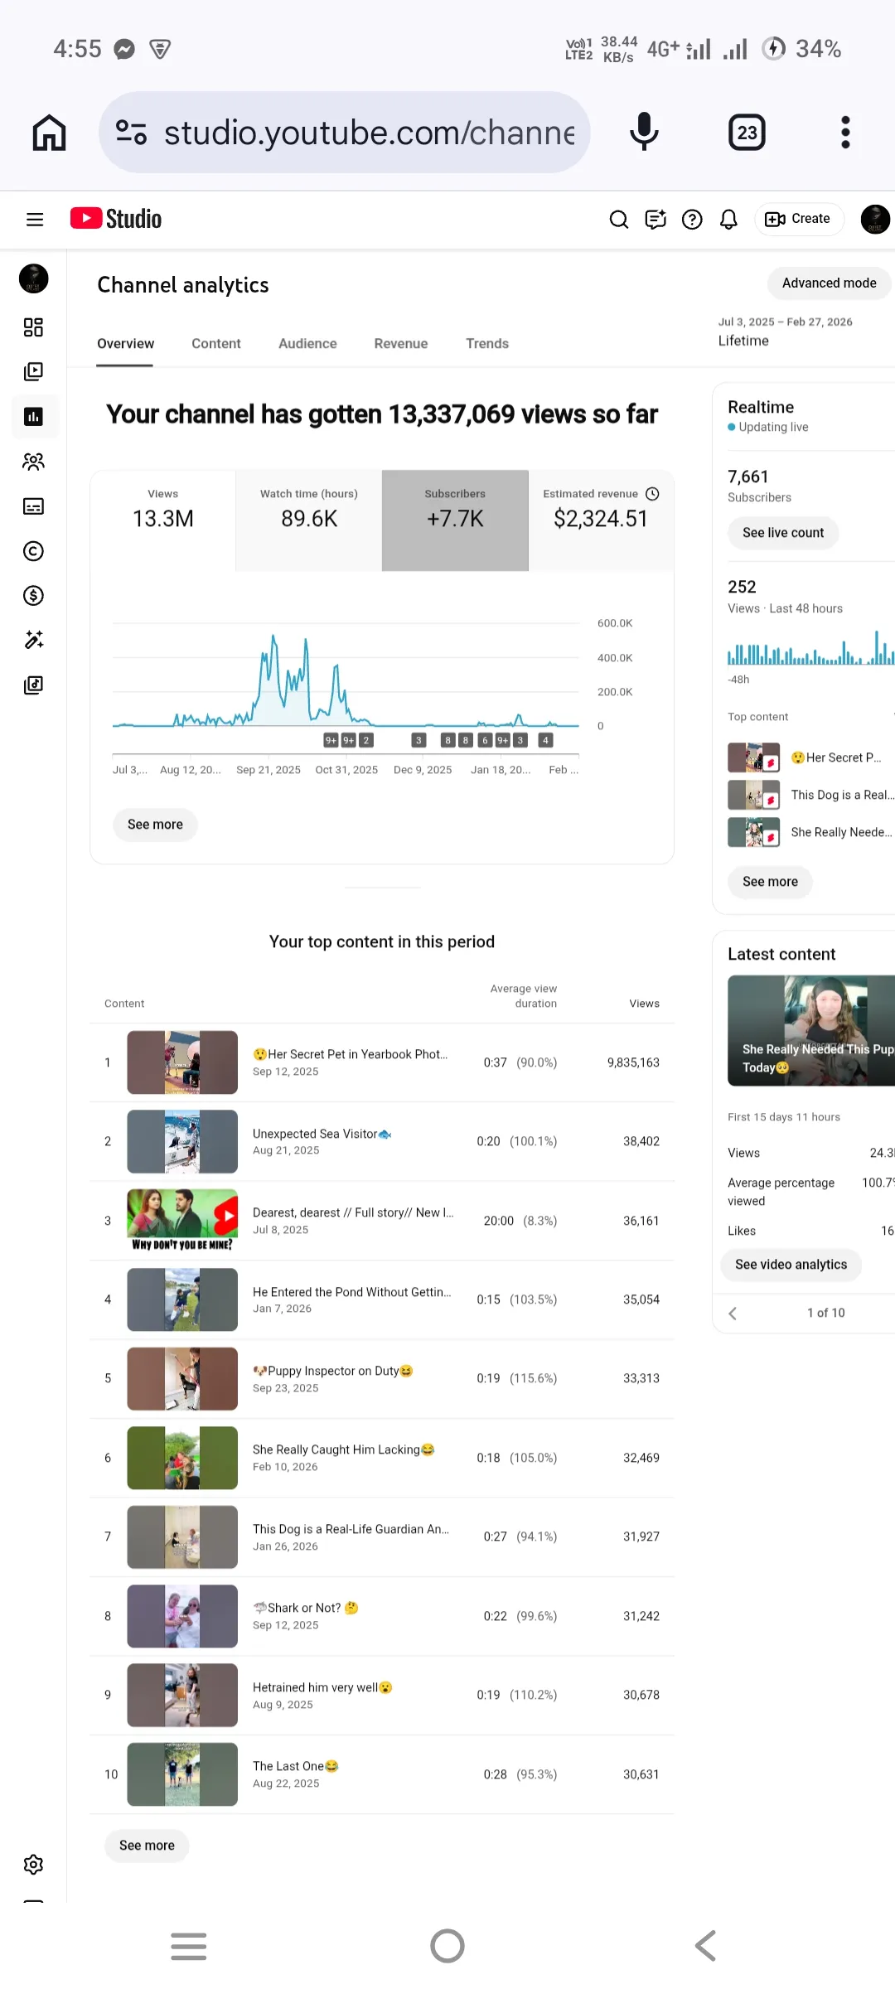Open Customization magic wand sidebar icon

point(34,640)
